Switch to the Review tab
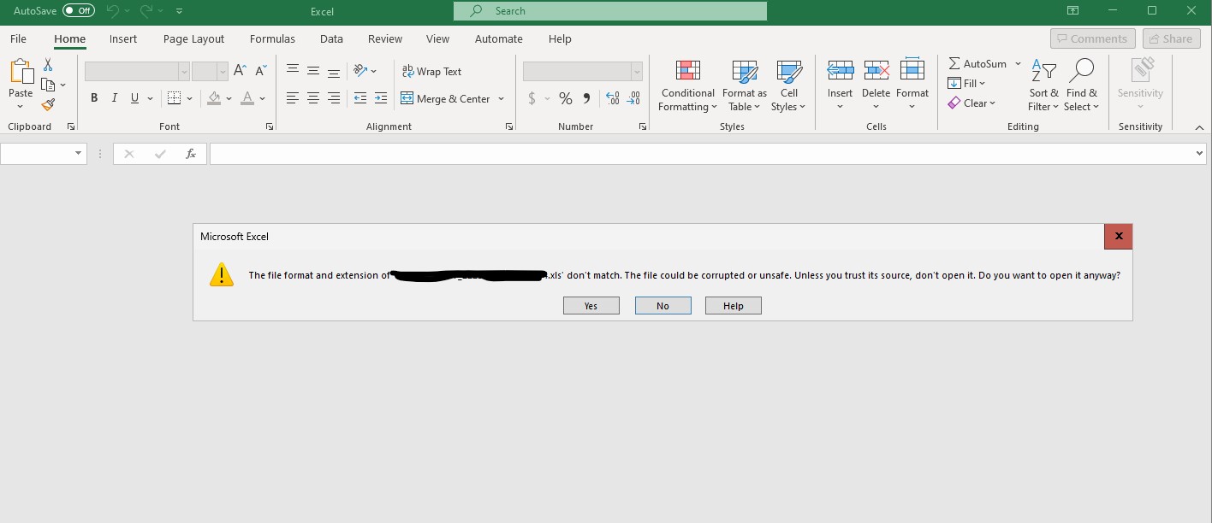The height and width of the screenshot is (523, 1212). click(x=385, y=39)
